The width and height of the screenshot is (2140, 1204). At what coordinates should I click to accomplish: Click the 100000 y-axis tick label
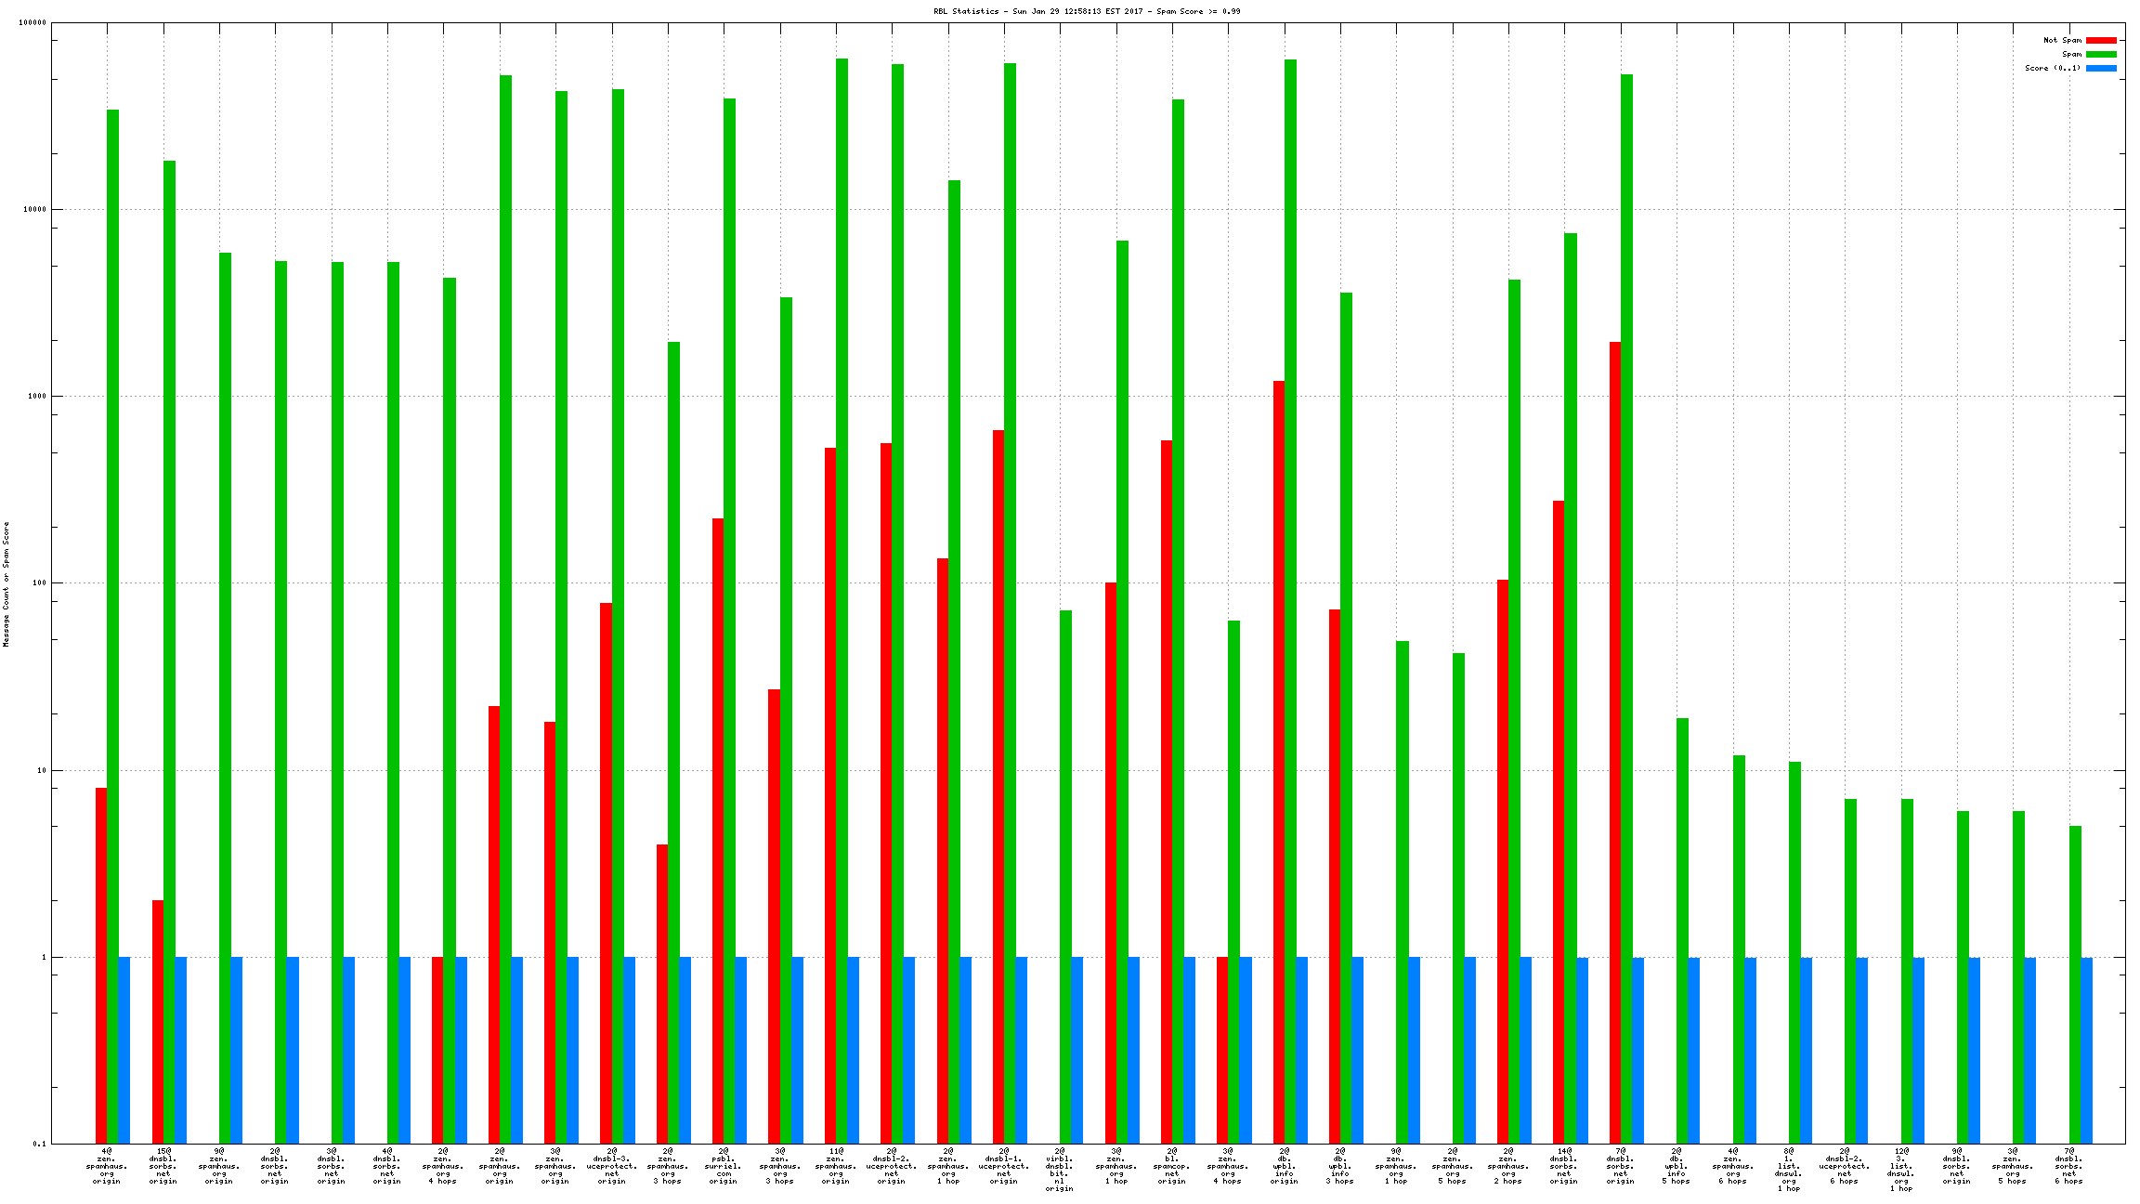click(32, 23)
